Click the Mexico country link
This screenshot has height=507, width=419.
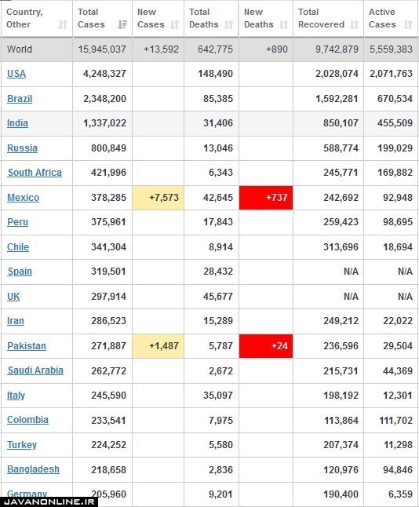(24, 198)
